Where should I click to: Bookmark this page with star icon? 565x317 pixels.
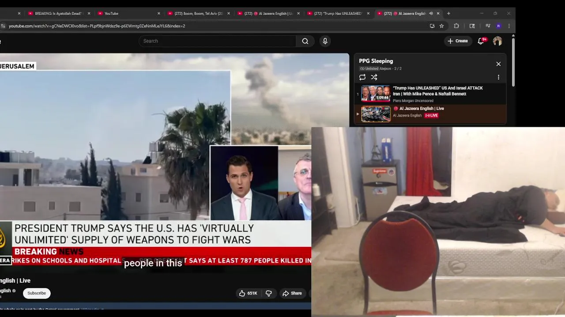(441, 26)
